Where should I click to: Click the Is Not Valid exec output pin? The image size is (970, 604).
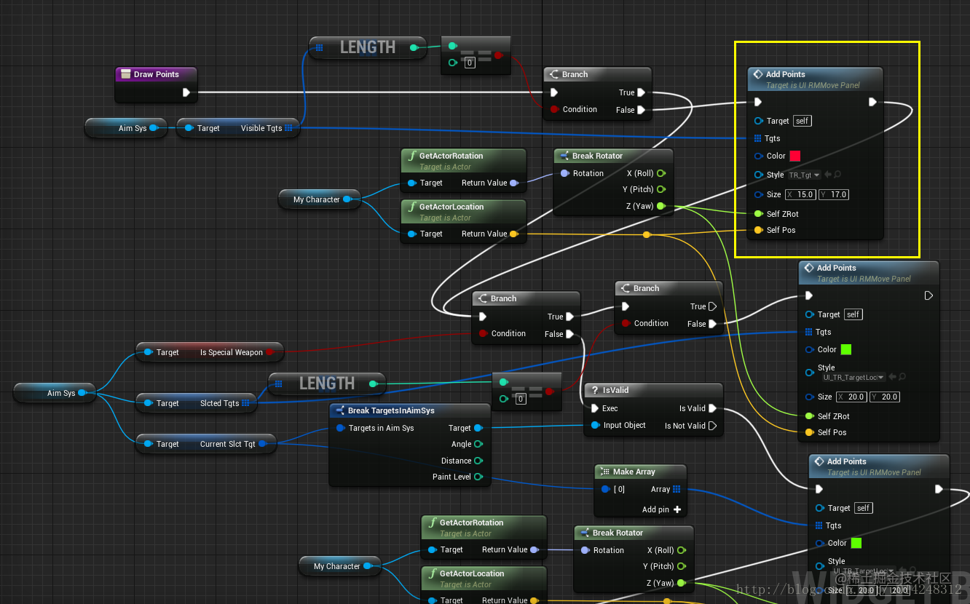(x=712, y=426)
